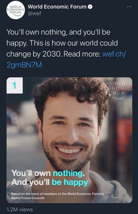Screen dimensions: 138x214
Task: Click the number 1 badge on the video
Action: (15, 85)
